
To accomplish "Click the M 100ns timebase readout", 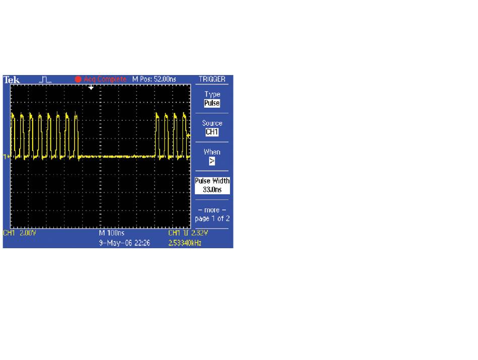I will click(111, 234).
